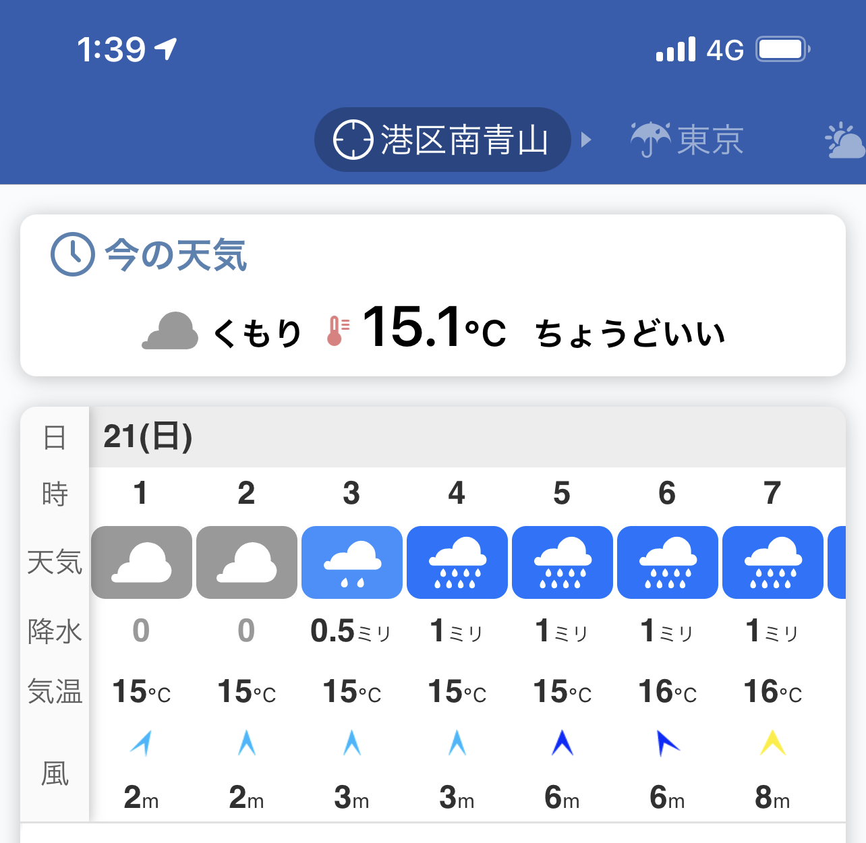Image resolution: width=866 pixels, height=843 pixels.
Task: Tap the 15.1°C current temperature reading
Action: pos(434,328)
